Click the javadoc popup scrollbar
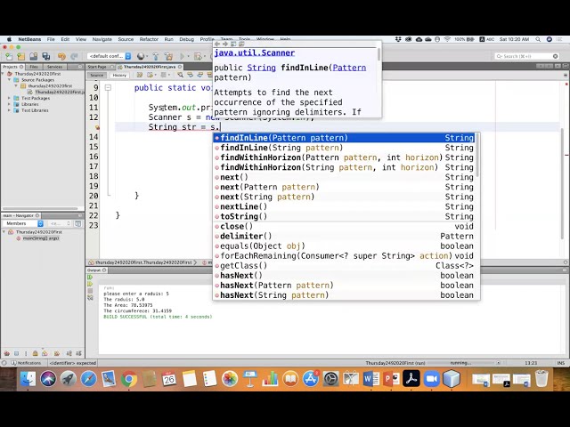The height and width of the screenshot is (427, 570). pyautogui.click(x=379, y=55)
